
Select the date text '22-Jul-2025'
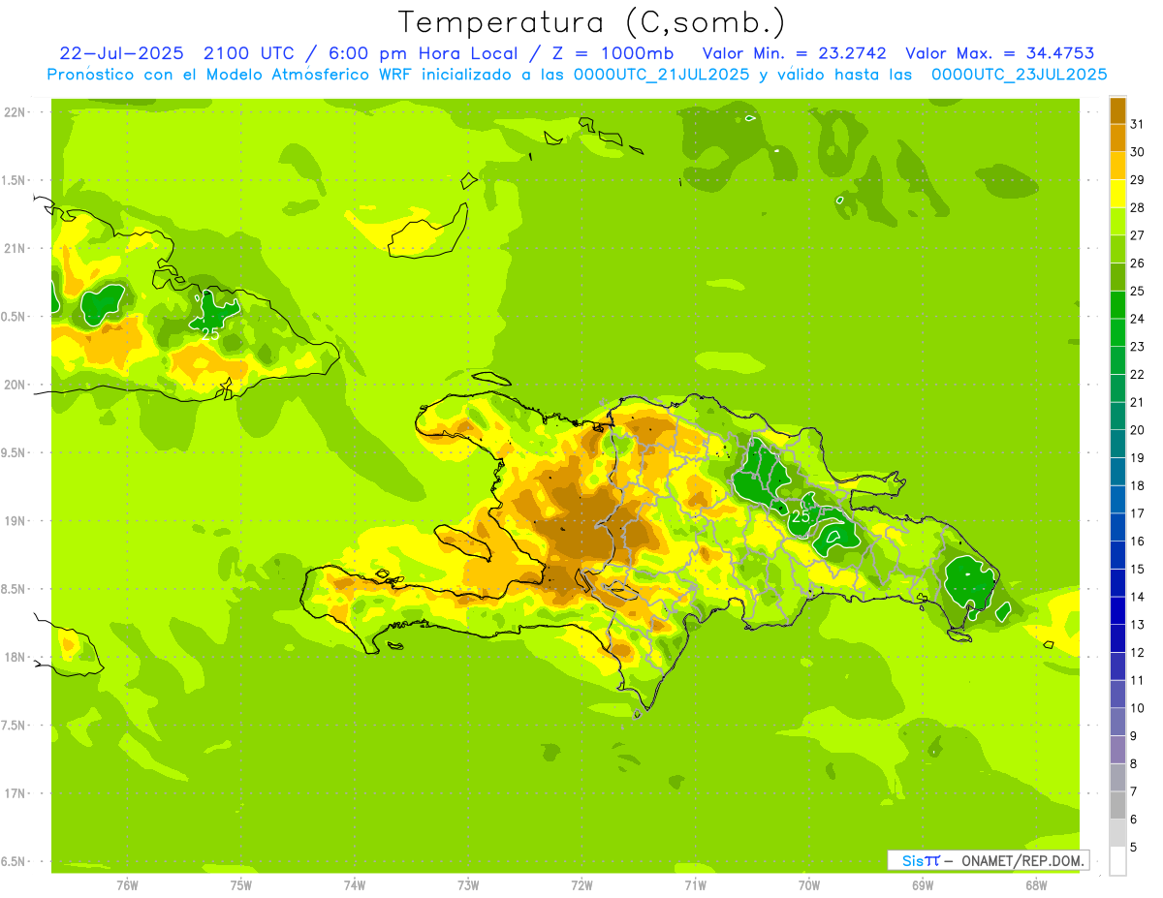pyautogui.click(x=122, y=53)
